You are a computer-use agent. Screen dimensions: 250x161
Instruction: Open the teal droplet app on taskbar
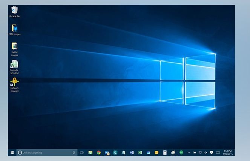click(115, 153)
